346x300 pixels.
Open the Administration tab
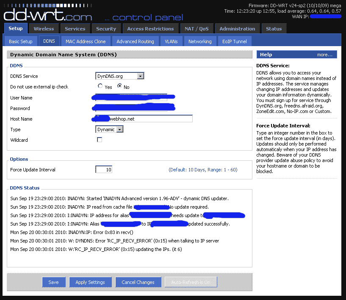click(237, 29)
